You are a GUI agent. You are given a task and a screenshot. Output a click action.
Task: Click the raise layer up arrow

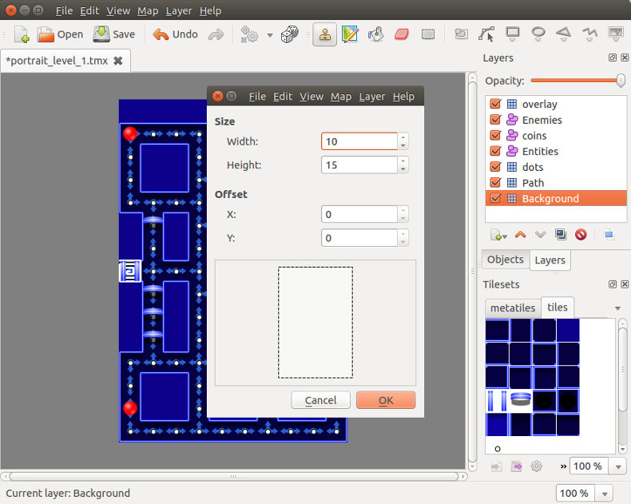click(520, 235)
